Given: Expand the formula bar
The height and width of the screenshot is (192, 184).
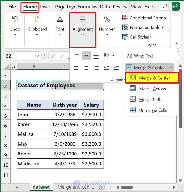Looking at the screenshot, I should (178, 56).
